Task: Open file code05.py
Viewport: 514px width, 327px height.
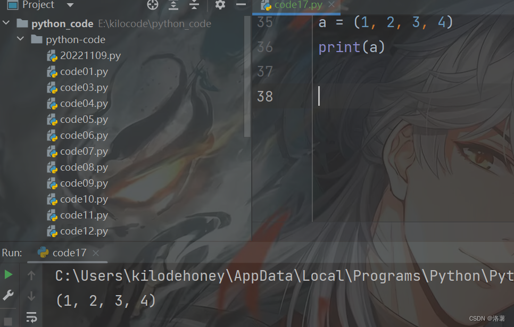Action: [84, 120]
